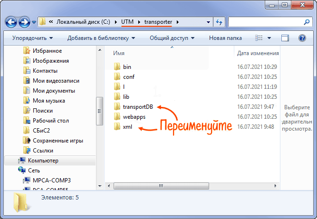Viewport: 317px width, 219px height.
Task: Click the Forward navigation arrow button
Action: pyautogui.click(x=25, y=22)
